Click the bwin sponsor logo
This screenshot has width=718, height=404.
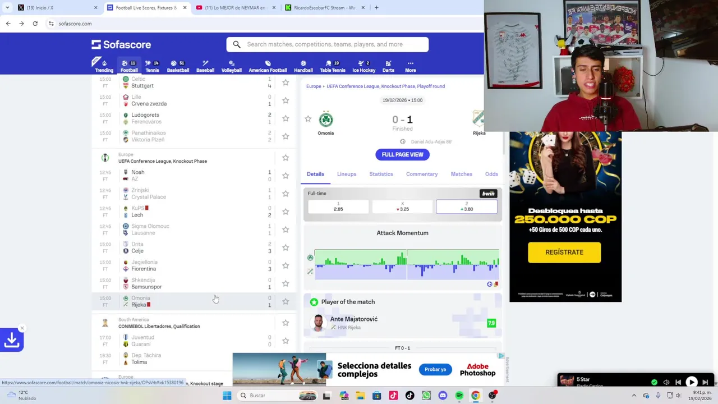[488, 194]
